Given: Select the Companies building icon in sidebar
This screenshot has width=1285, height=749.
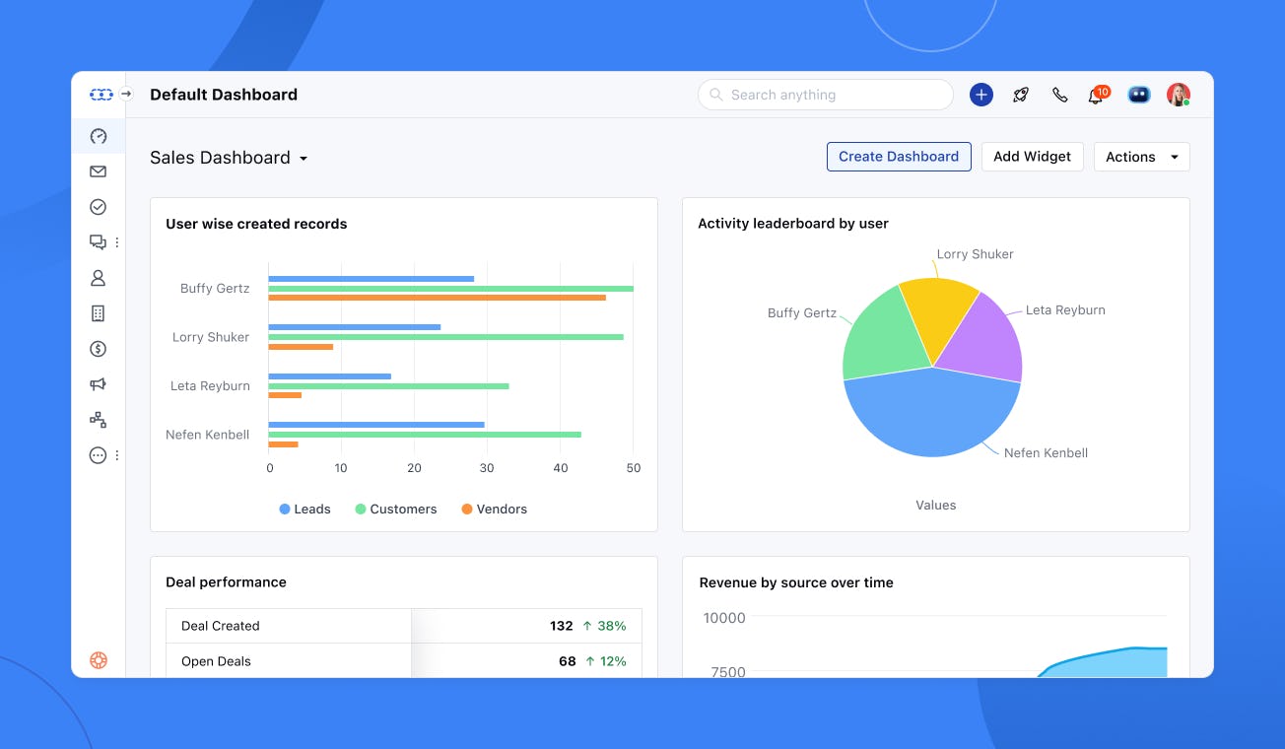Looking at the screenshot, I should (x=98, y=312).
